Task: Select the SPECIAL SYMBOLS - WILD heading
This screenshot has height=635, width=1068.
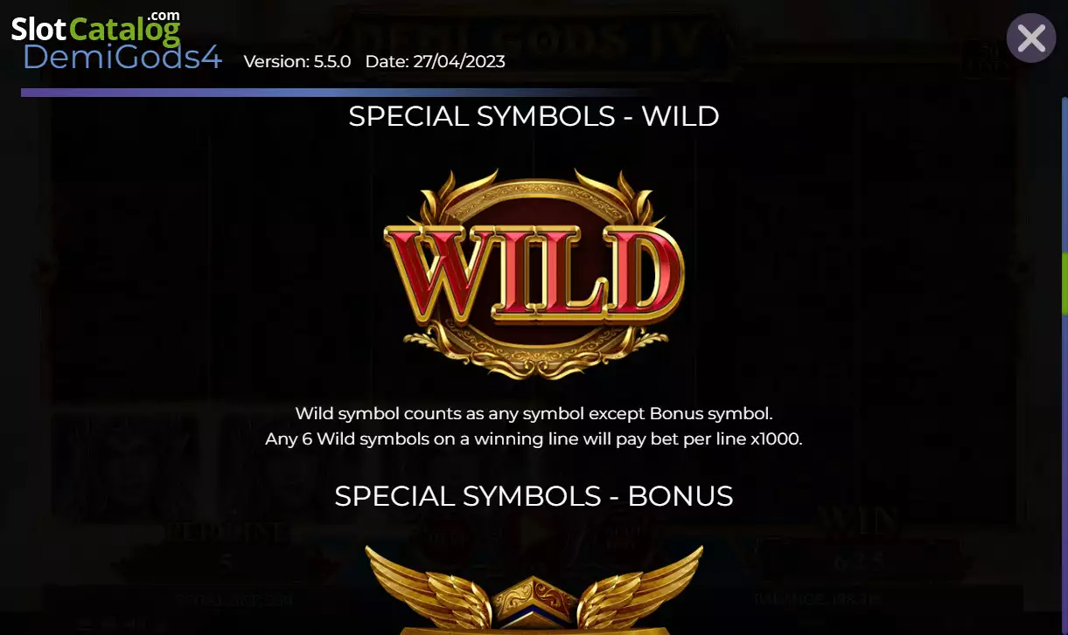Action: tap(534, 116)
